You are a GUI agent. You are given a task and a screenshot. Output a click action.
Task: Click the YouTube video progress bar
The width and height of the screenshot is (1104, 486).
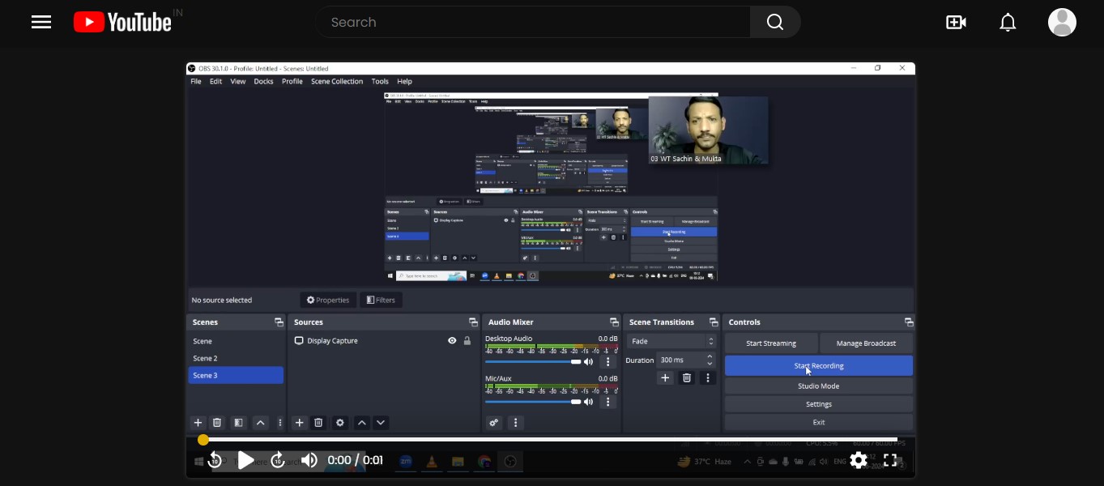tap(550, 440)
